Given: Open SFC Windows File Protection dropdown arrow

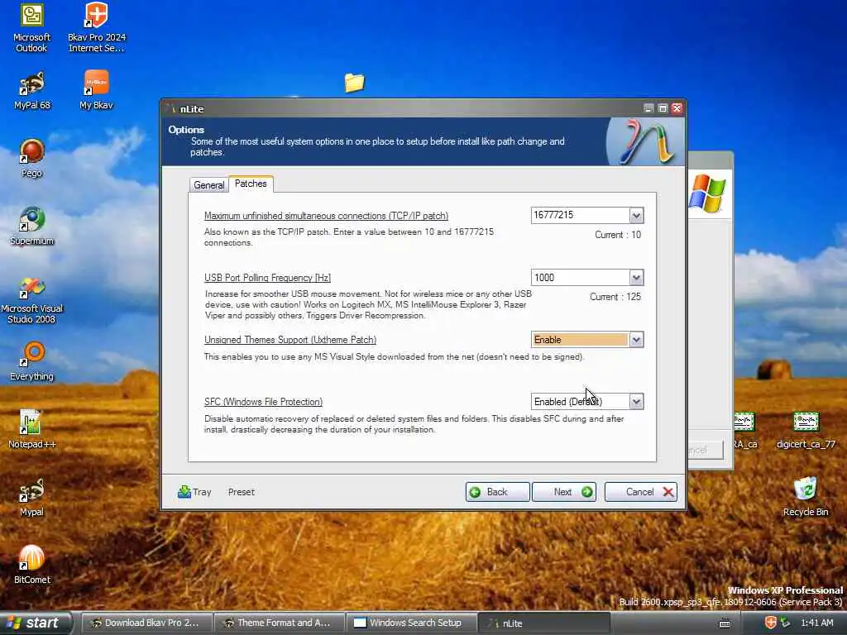Looking at the screenshot, I should tap(636, 402).
